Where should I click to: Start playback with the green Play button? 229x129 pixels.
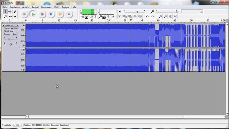pyautogui.click(x=33, y=14)
